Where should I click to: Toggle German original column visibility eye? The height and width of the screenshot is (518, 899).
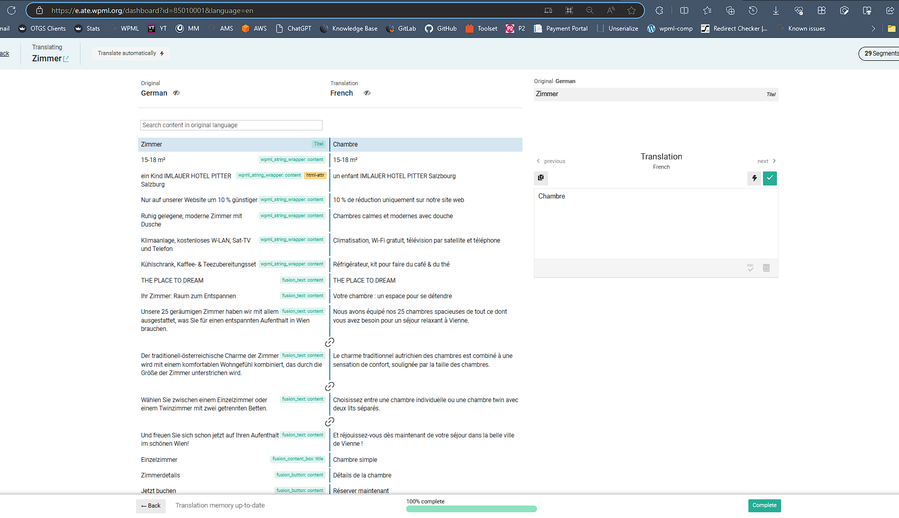(x=176, y=93)
